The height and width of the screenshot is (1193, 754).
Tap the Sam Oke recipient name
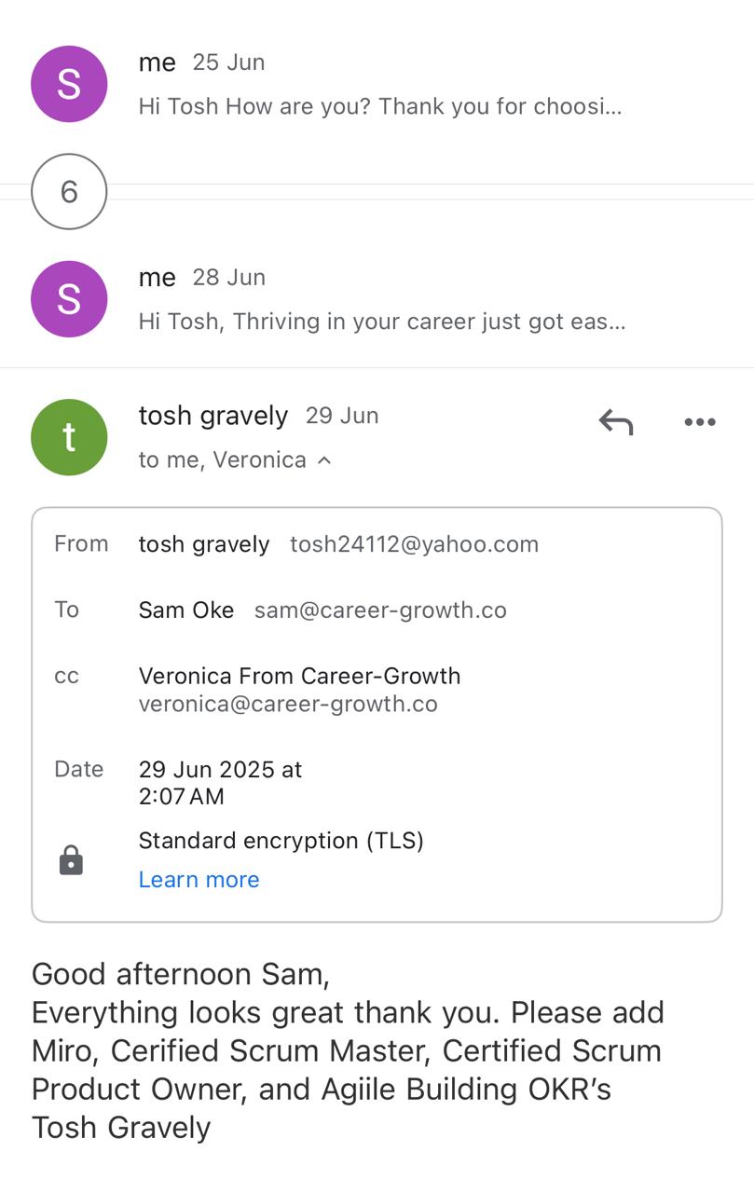[186, 610]
